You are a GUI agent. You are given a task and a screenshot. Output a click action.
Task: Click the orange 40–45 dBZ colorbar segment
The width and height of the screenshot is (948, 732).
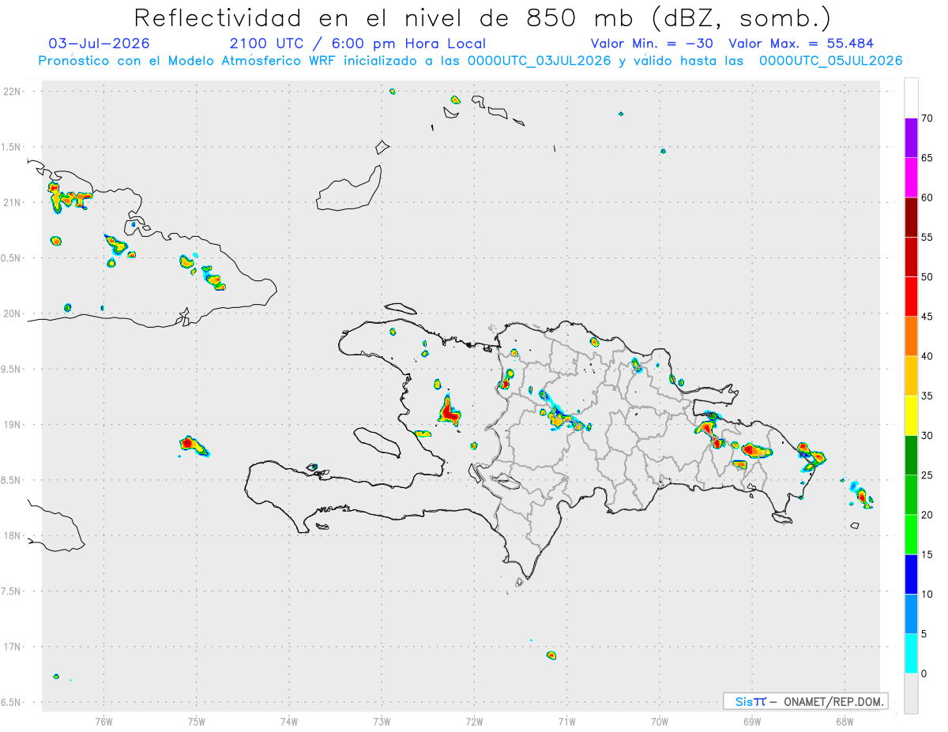(x=911, y=336)
